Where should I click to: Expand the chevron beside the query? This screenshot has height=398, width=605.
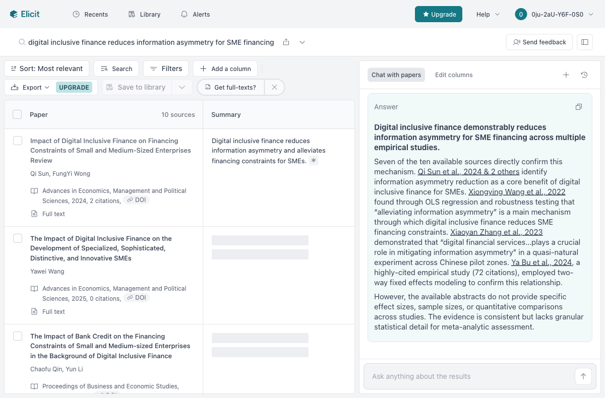click(x=302, y=42)
